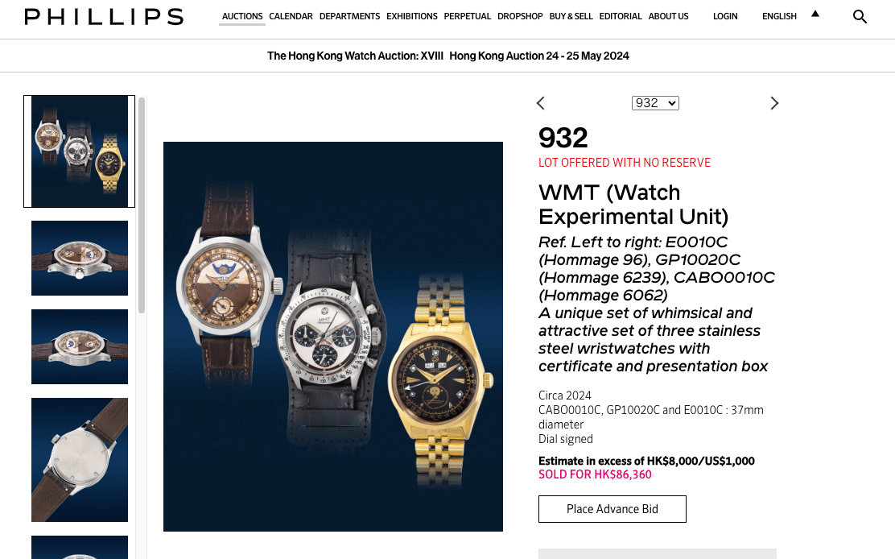Go to next lot arrow
Image resolution: width=895 pixels, height=559 pixels.
[774, 103]
